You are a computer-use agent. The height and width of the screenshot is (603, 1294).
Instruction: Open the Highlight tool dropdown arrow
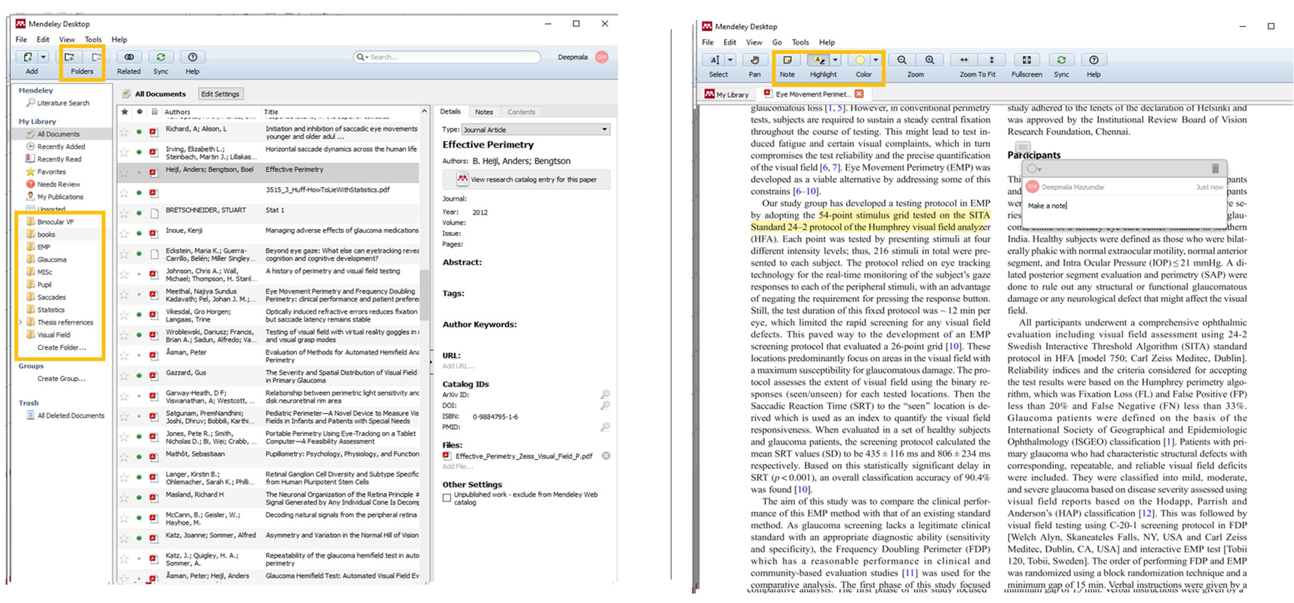click(835, 60)
